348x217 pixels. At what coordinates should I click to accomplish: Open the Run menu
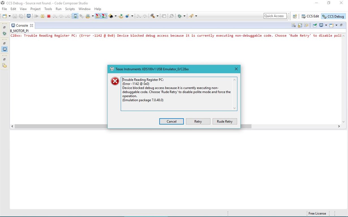(x=59, y=9)
